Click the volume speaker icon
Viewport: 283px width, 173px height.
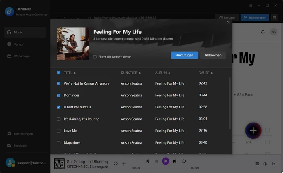pos(265,164)
